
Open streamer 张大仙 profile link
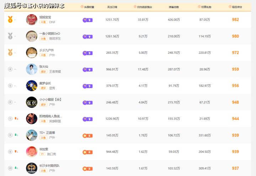[44, 67]
